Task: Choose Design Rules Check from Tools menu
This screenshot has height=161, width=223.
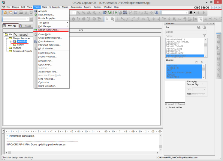Action: (x=51, y=30)
